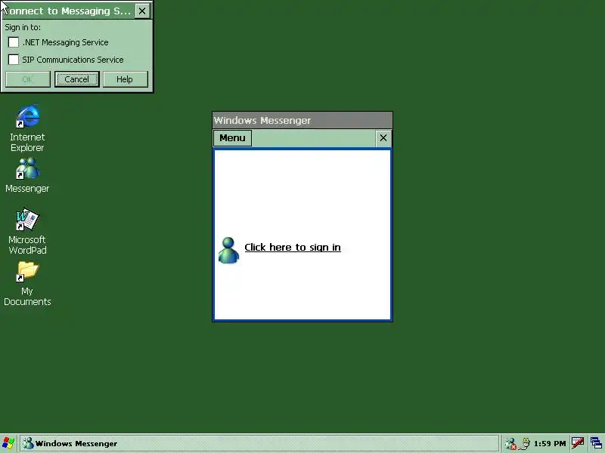Select the Windows Messenger taskbar button

(x=259, y=443)
